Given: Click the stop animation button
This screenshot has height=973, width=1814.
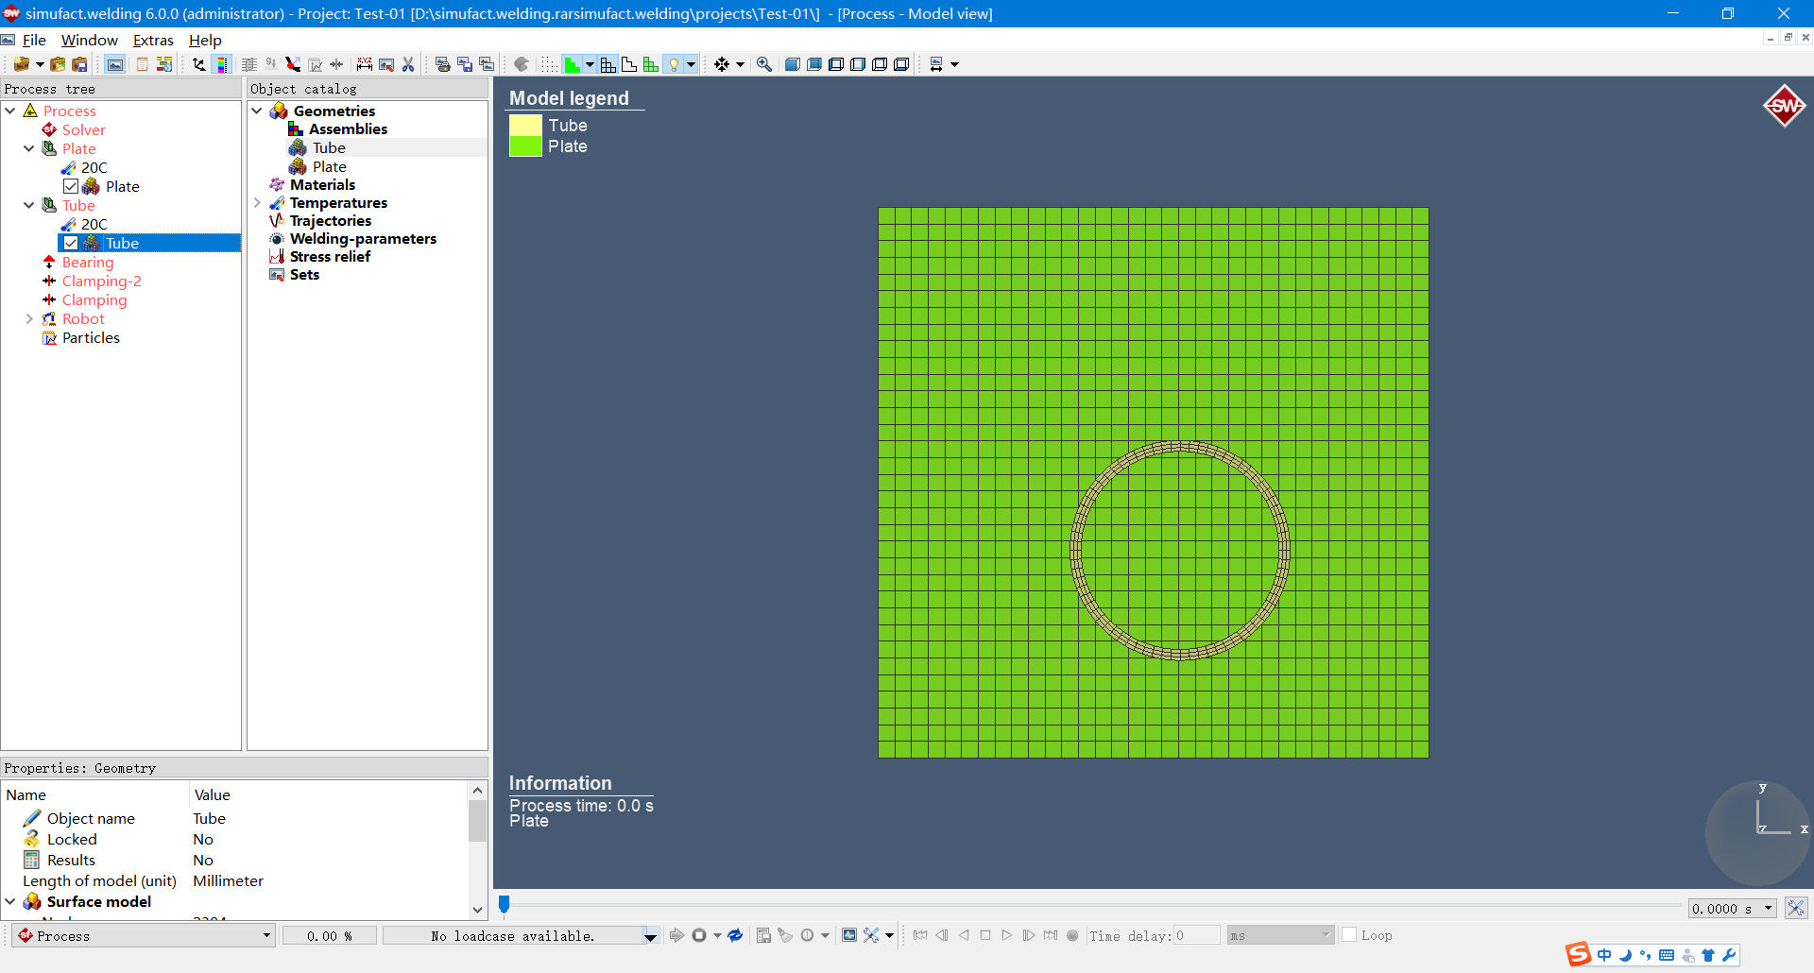Looking at the screenshot, I should (x=985, y=935).
